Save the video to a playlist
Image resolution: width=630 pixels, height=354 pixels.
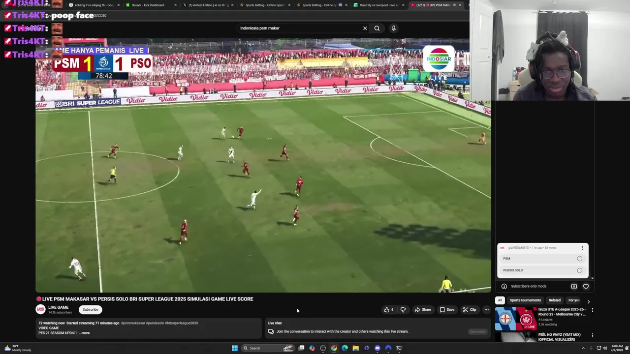[x=447, y=310]
